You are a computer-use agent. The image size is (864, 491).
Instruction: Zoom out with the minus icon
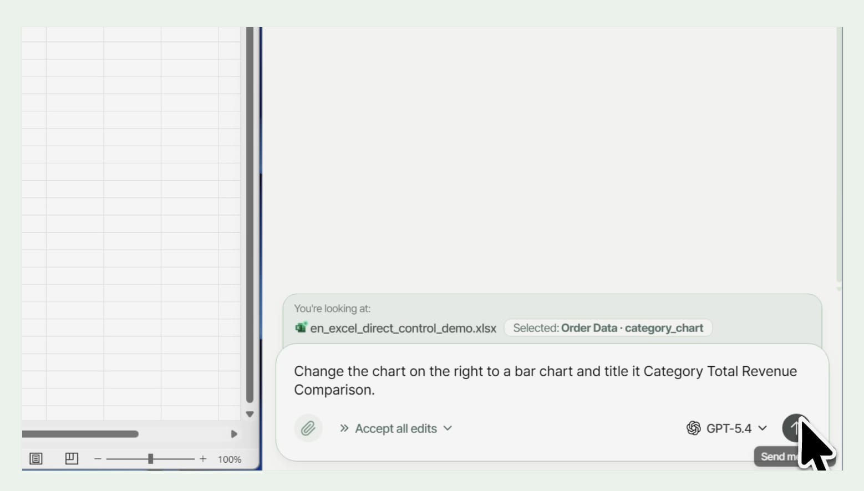[98, 459]
